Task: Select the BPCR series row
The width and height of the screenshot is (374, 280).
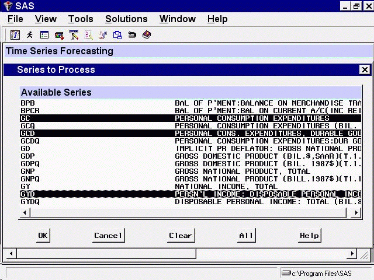Action: click(191, 111)
